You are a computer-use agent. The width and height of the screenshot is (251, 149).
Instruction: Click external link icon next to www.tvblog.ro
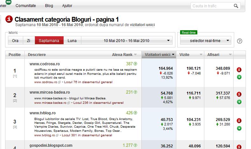click(57, 135)
